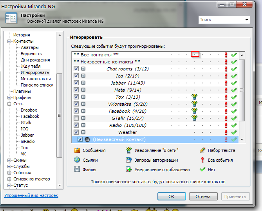
Task: Click settings tree scrollbar up arrow
Action: (x=60, y=35)
